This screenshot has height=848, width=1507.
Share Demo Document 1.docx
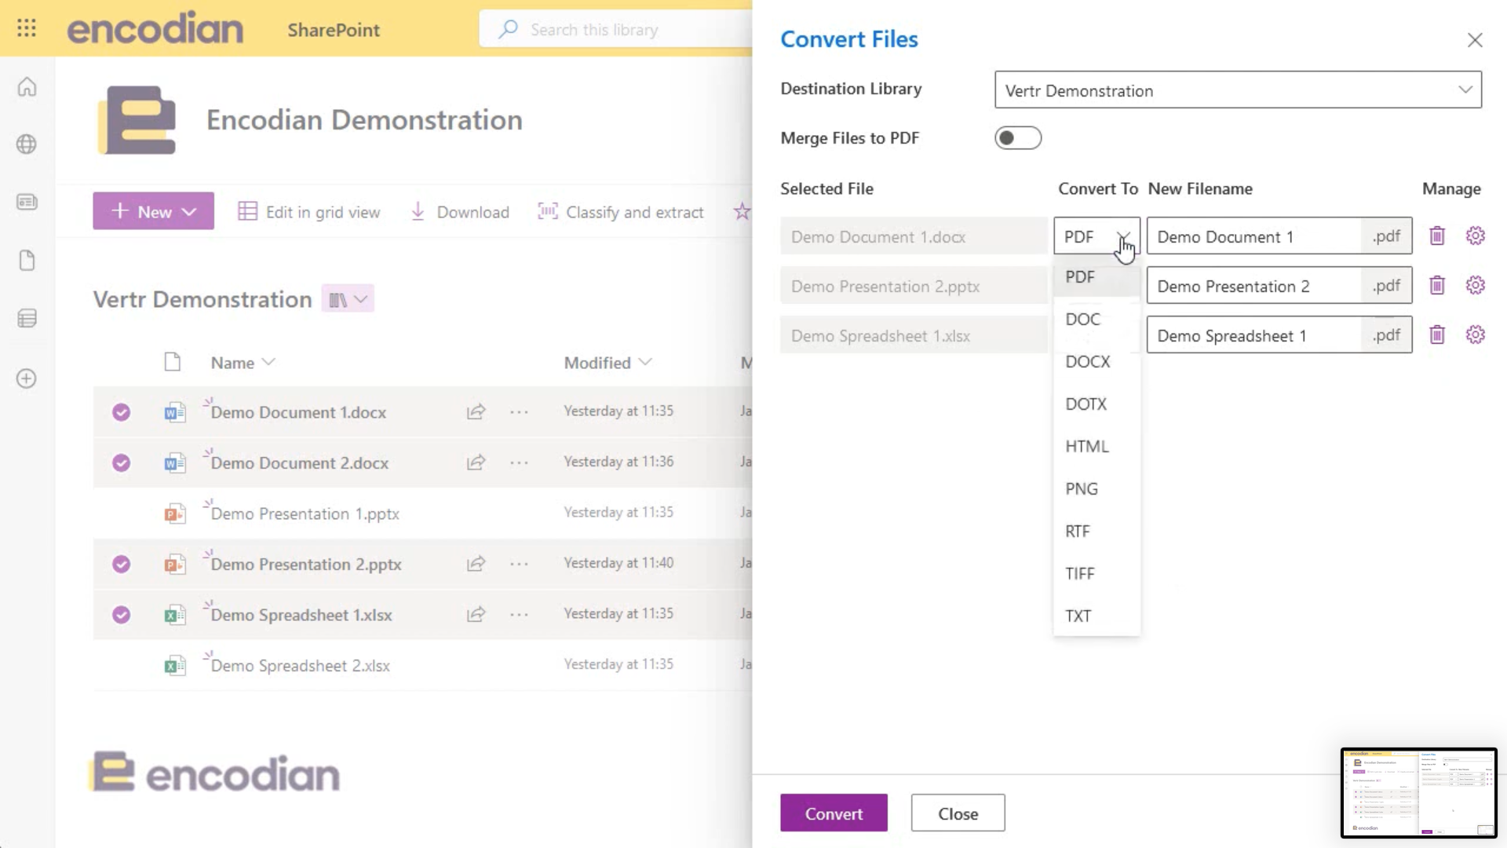476,411
